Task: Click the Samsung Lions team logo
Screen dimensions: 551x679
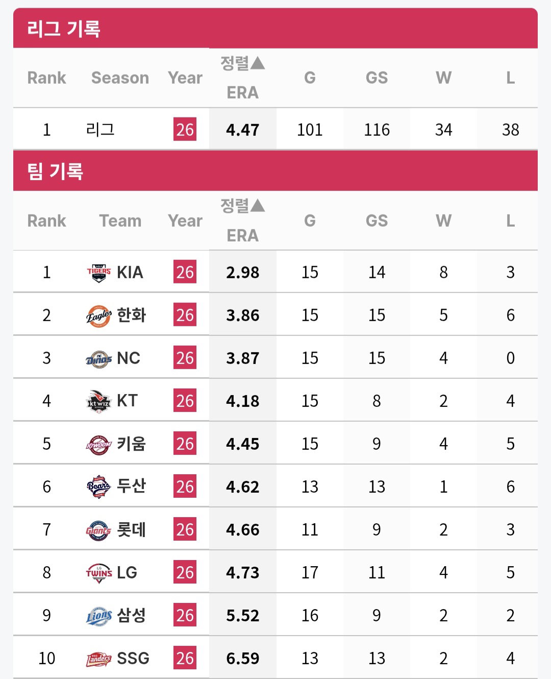Action: pyautogui.click(x=99, y=616)
